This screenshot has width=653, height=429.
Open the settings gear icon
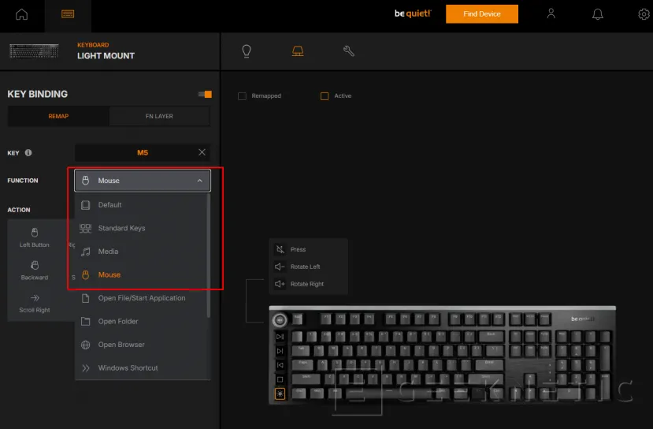click(x=644, y=14)
